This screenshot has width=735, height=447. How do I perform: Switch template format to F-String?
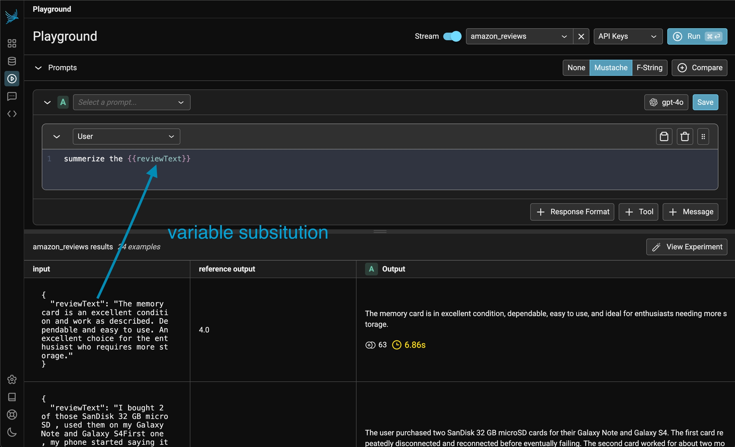point(649,68)
